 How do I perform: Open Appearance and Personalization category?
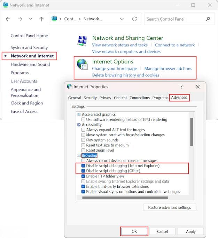pyautogui.click(x=26, y=92)
